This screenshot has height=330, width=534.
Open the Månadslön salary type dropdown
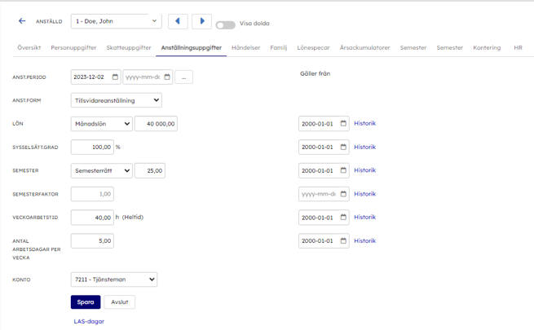[x=101, y=124]
